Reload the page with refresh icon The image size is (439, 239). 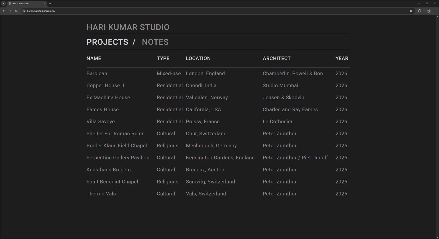pyautogui.click(x=16, y=11)
